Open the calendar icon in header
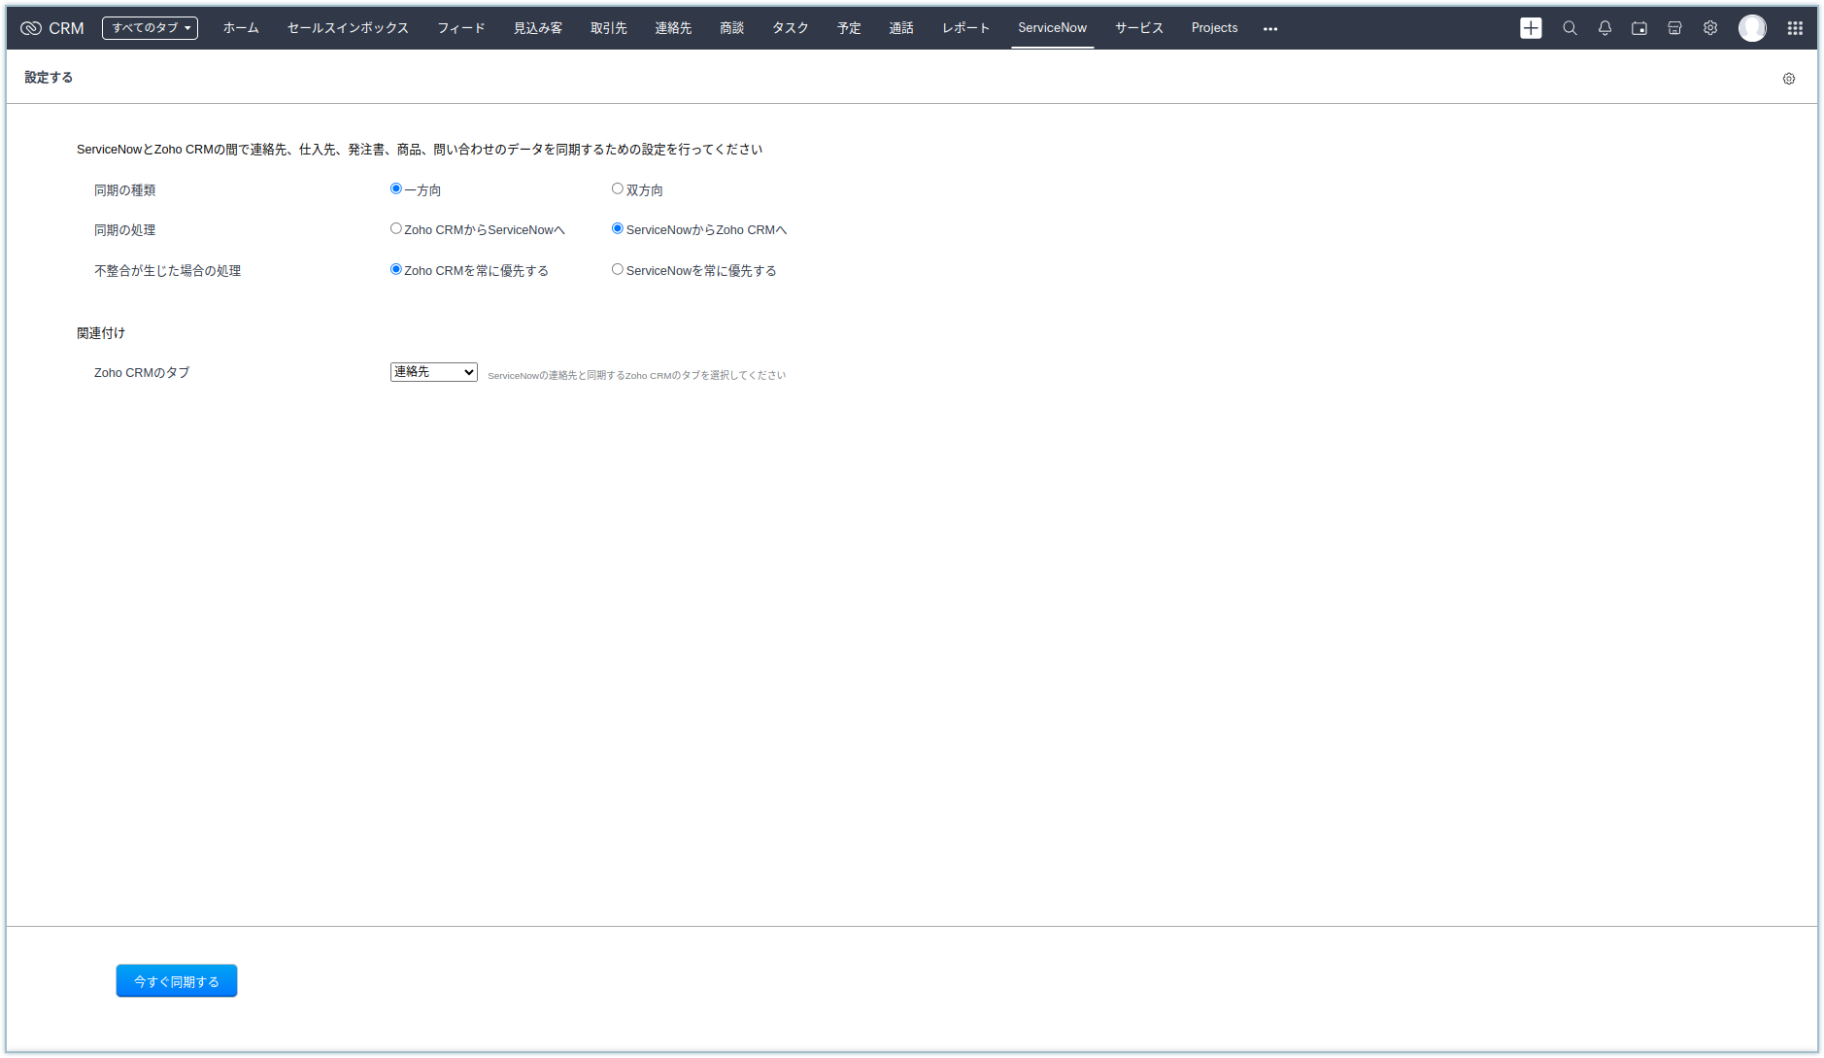 click(x=1639, y=28)
